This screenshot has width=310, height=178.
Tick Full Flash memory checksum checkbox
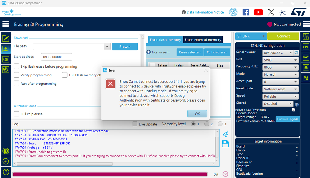pyautogui.click(x=65, y=75)
